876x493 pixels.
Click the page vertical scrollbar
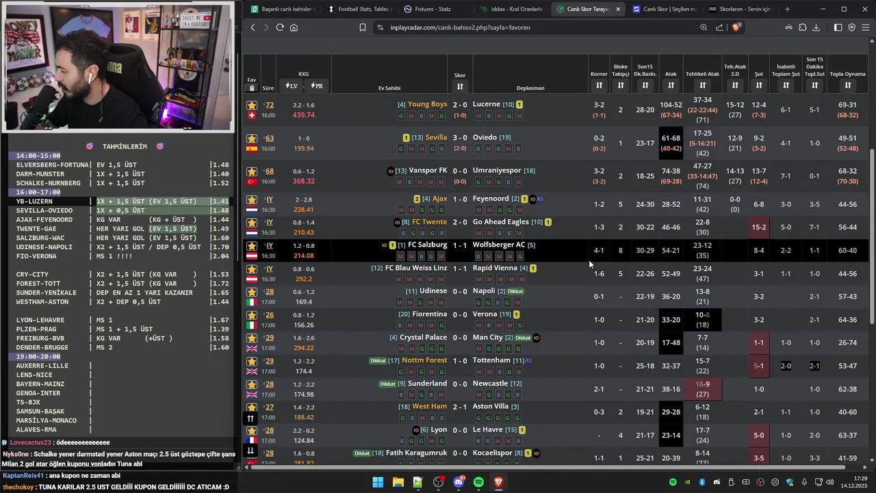pyautogui.click(x=871, y=236)
